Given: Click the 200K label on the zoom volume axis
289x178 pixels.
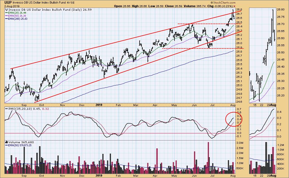Looking at the screenshot, I should tap(280, 169).
